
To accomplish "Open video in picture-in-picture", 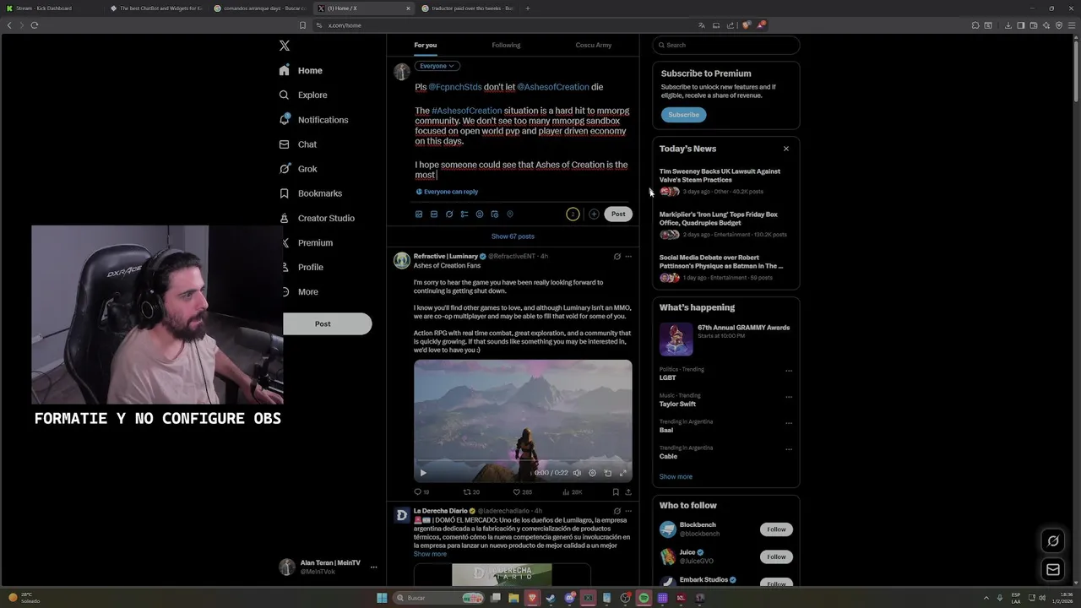I will point(607,473).
